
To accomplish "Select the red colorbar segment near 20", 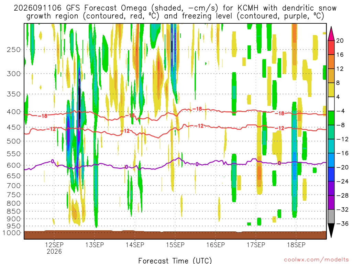I will pyautogui.click(x=331, y=47).
